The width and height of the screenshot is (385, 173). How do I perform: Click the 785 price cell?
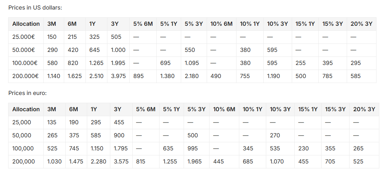[328, 76]
